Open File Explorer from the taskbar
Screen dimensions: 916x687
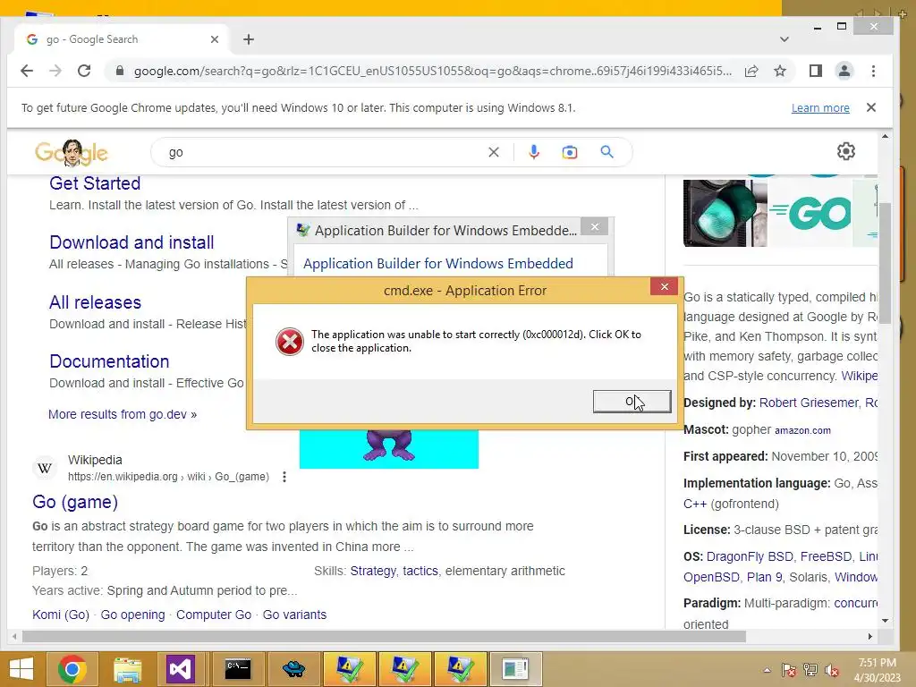(x=127, y=669)
